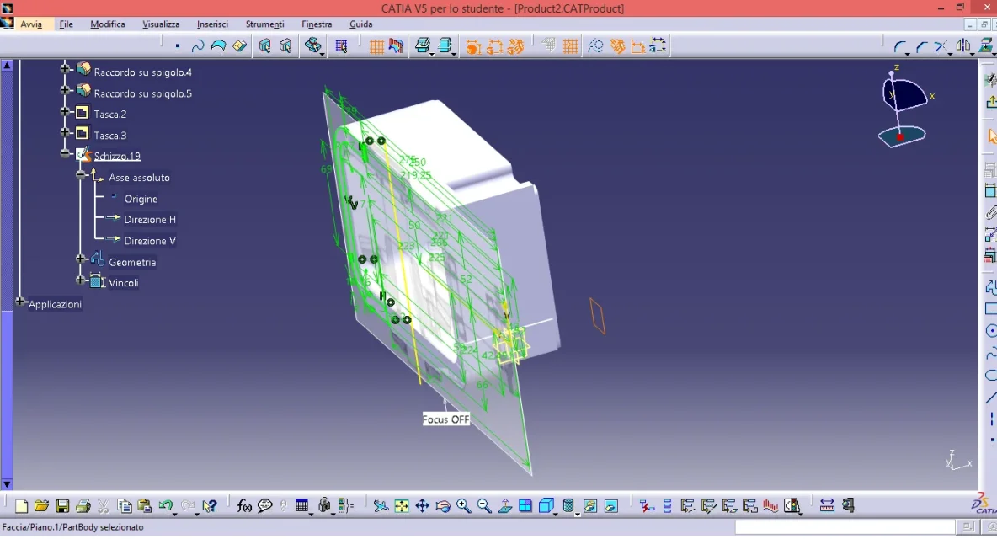Screen dimensions: 997x539
Task: Expand the Geometria tree node
Action: point(81,259)
